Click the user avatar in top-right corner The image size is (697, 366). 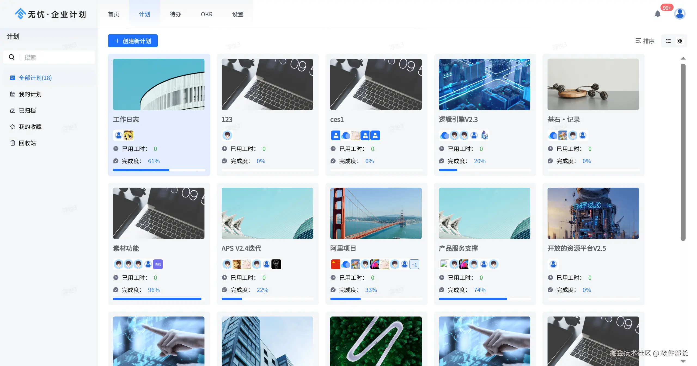coord(680,14)
